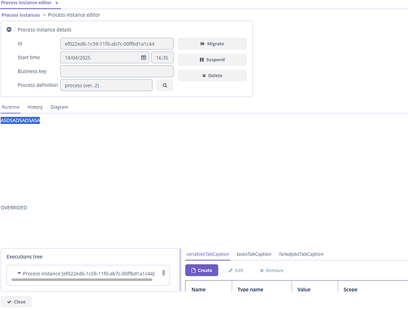Click the Edit variable button
The width and height of the screenshot is (408, 310).
[236, 270]
